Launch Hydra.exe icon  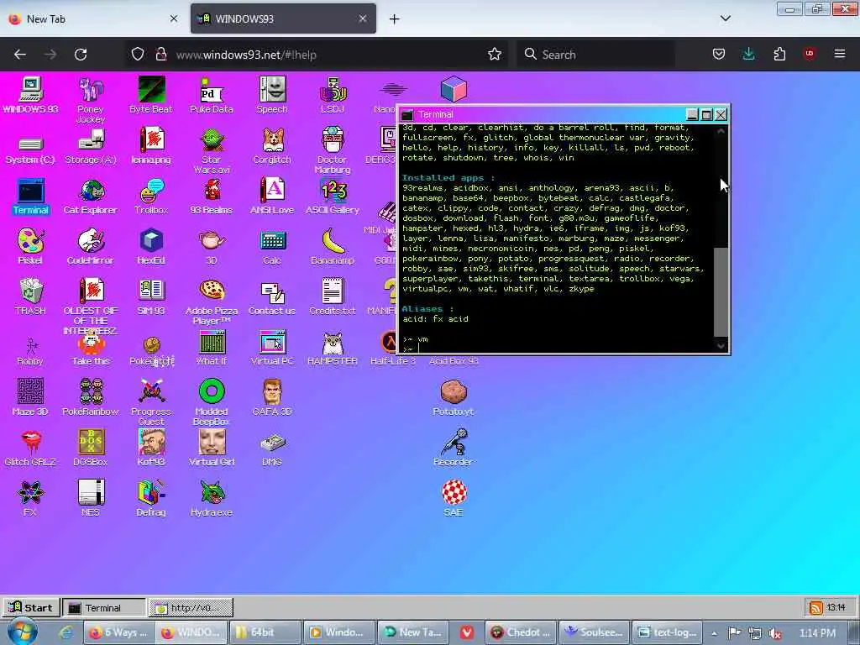(x=211, y=498)
